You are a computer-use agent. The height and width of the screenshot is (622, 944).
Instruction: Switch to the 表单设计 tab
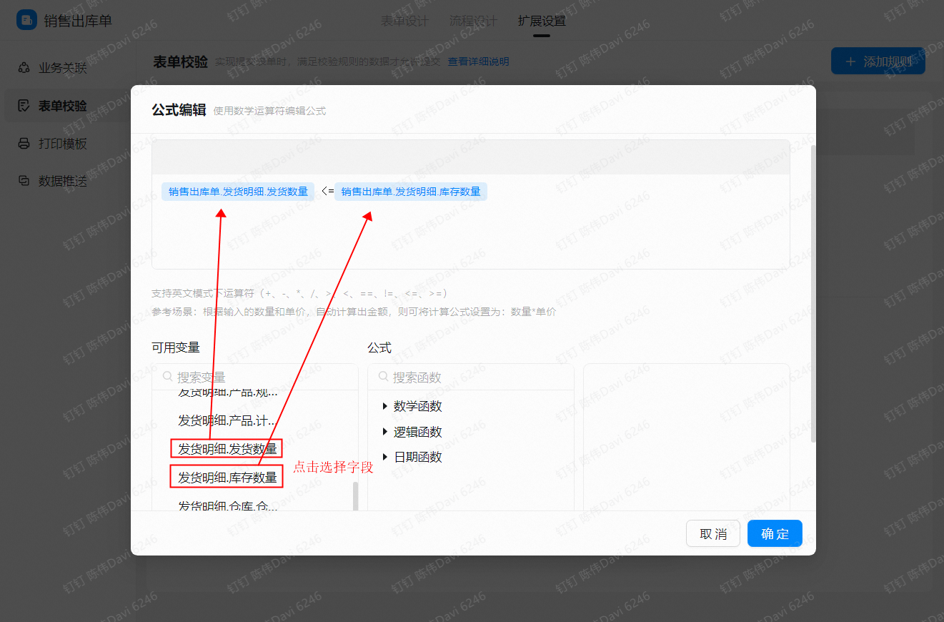pyautogui.click(x=404, y=21)
